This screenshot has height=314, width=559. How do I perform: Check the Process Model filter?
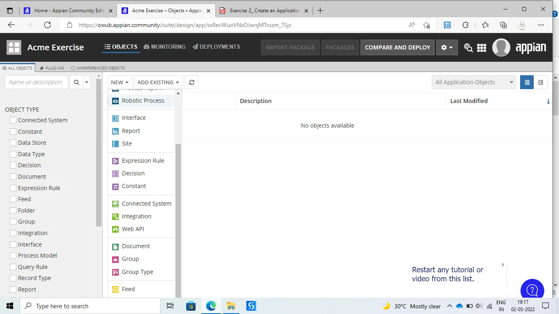13,256
